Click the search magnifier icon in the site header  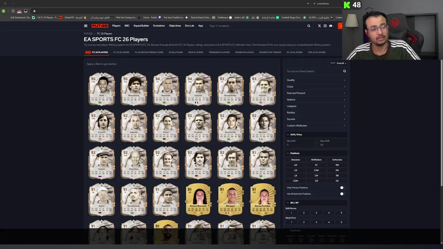tap(309, 26)
